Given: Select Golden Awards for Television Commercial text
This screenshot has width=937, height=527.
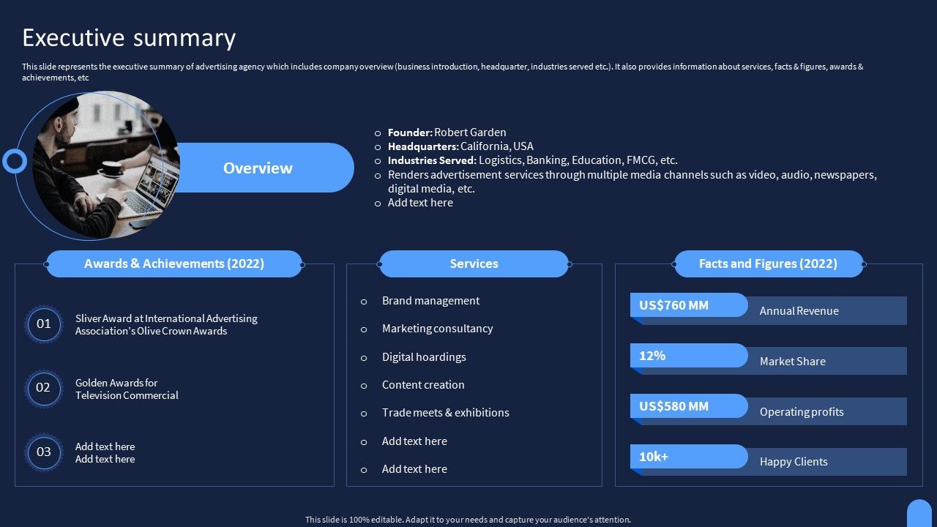Looking at the screenshot, I should tap(127, 389).
